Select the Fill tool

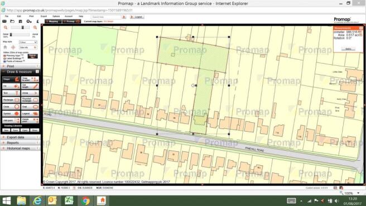tap(11, 86)
